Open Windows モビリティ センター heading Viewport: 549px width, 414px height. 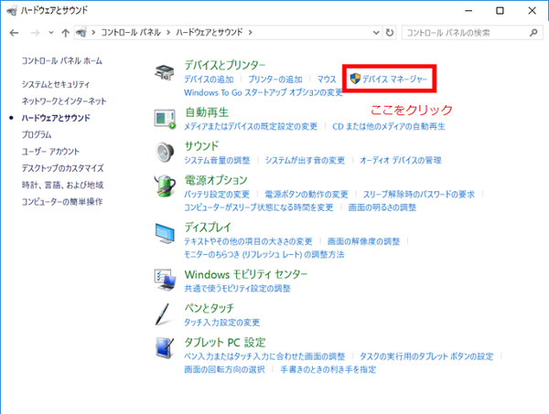click(x=246, y=274)
